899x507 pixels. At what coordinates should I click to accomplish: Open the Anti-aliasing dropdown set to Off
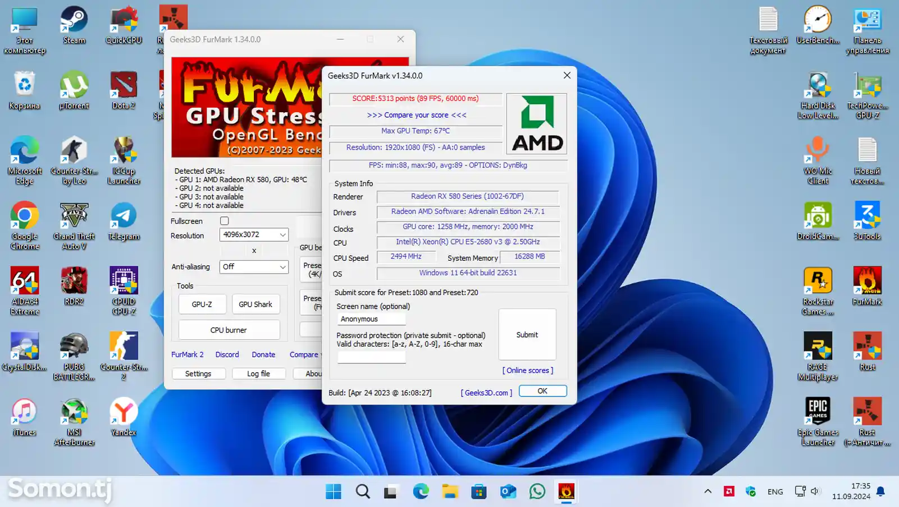[x=254, y=267]
